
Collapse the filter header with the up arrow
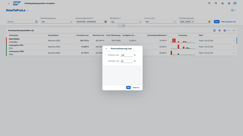coord(119,26)
